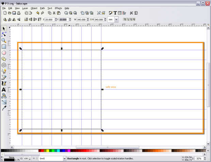Open the palette menu arrow
211x162 pixels.
(208, 150)
